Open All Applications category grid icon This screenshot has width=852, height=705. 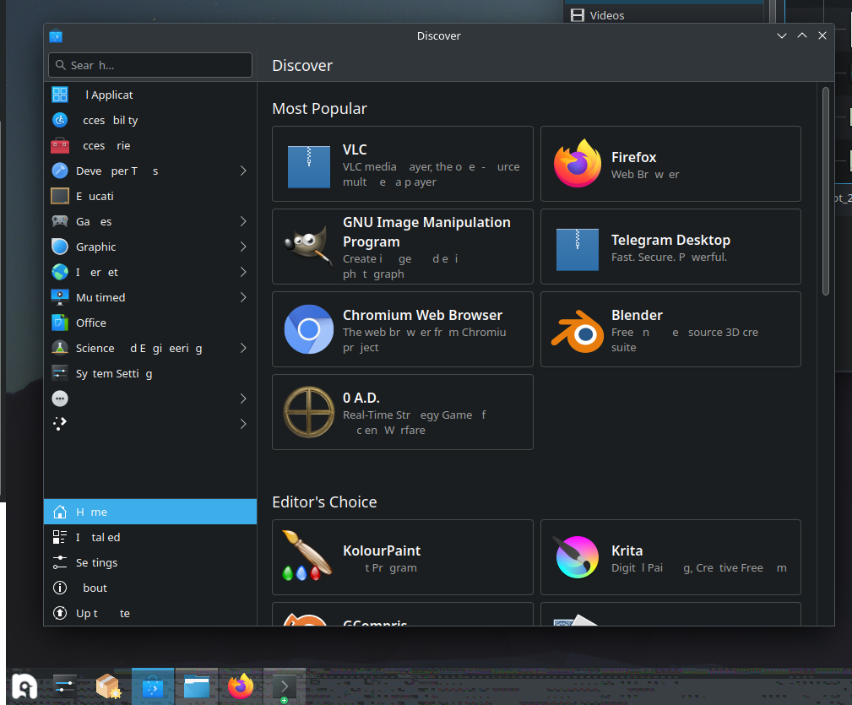[x=60, y=95]
